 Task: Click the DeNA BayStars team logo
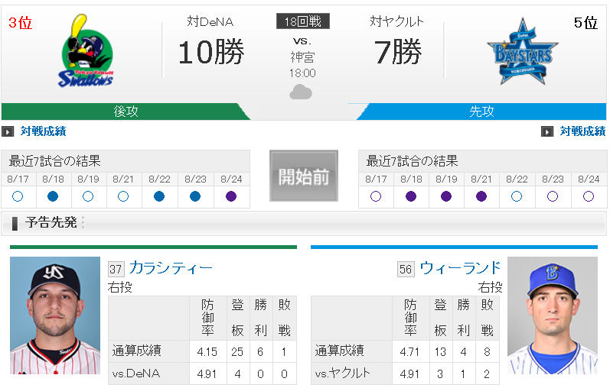pos(523,51)
